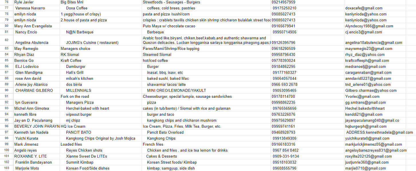
Task: Click the "Loaded fries" cell
Action: [x=71, y=144]
